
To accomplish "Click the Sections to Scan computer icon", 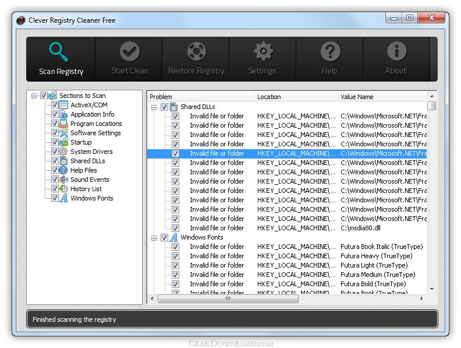I will tap(52, 96).
